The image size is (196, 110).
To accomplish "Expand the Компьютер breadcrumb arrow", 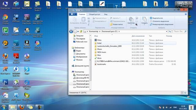I will (x=100, y=31).
